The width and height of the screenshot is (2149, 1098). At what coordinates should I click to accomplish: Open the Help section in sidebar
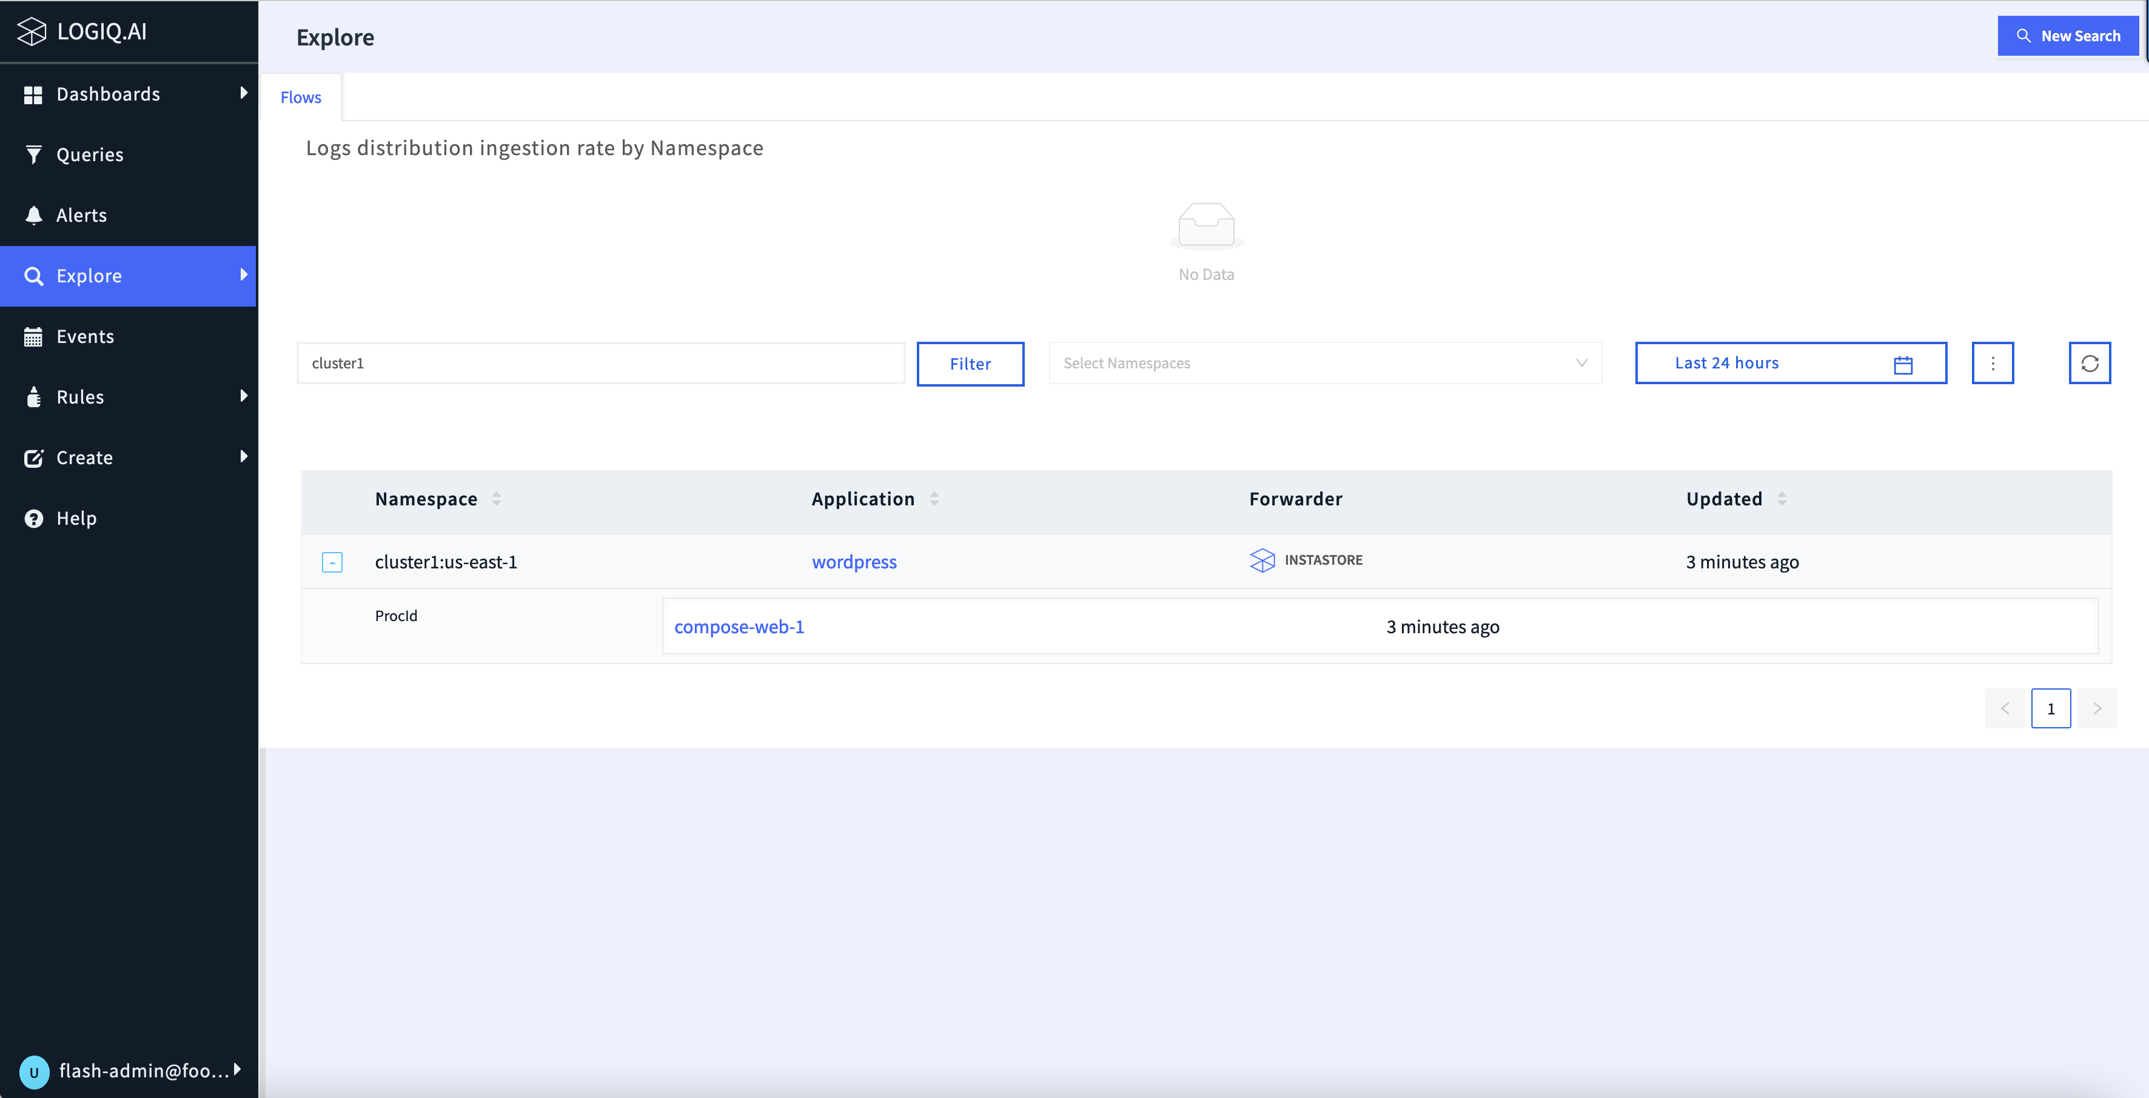coord(76,519)
